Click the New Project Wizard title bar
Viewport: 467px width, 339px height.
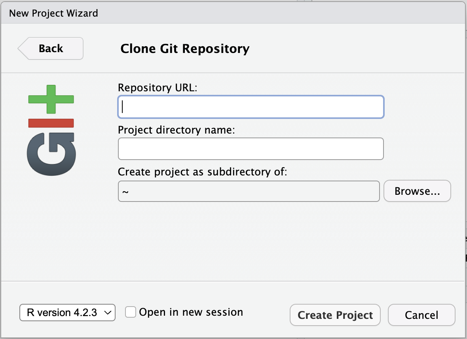(233, 13)
